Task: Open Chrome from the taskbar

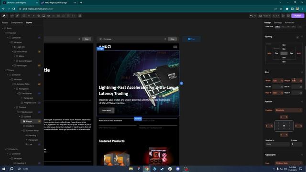Action: [147, 169]
